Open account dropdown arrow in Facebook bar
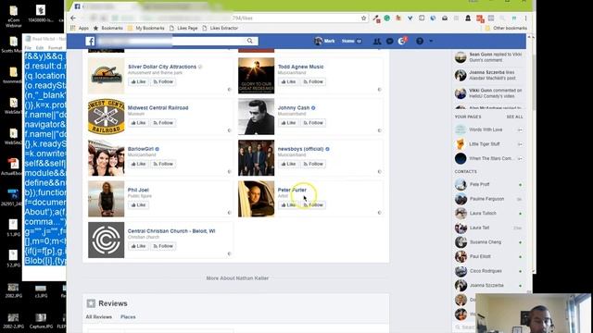593x333 pixels. [431, 41]
